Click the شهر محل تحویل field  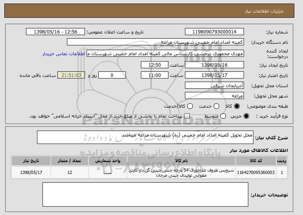[214, 96]
